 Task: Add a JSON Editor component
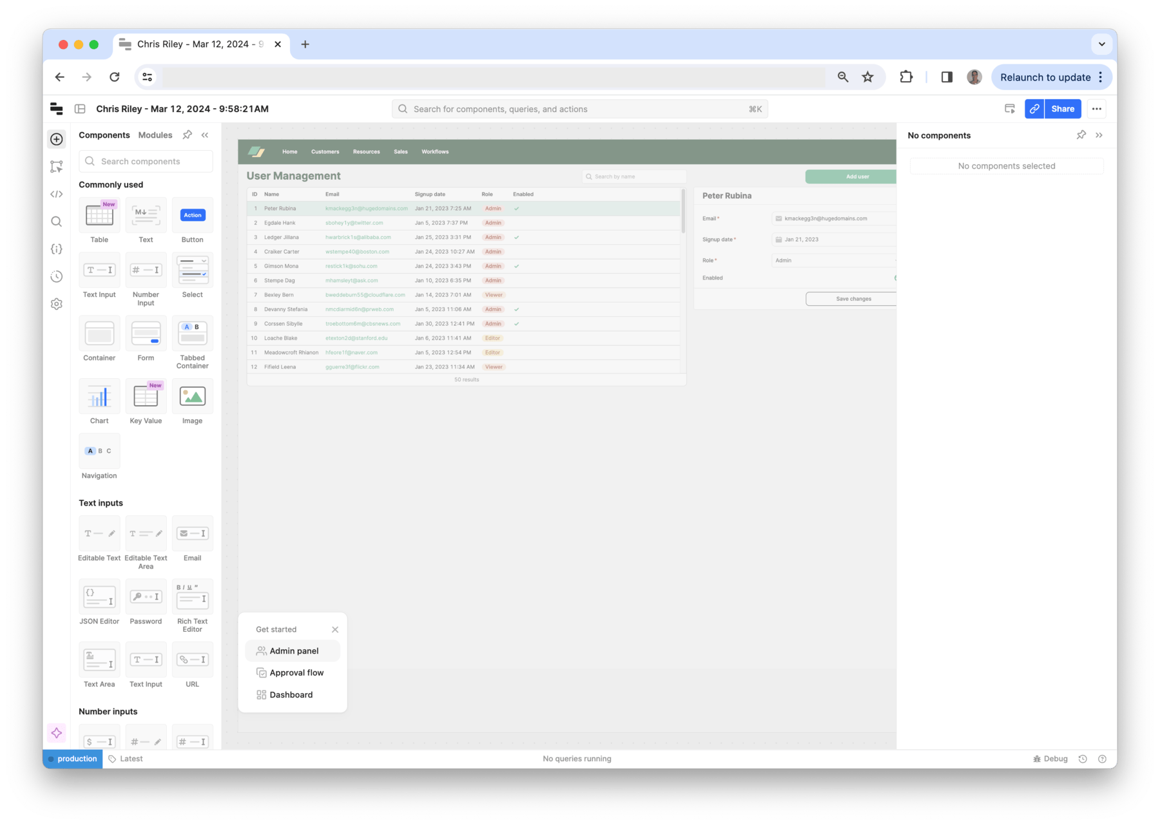[99, 603]
